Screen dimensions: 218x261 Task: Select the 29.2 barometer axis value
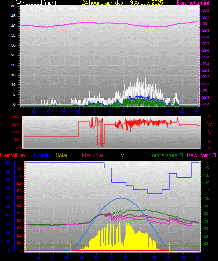(206, 77)
